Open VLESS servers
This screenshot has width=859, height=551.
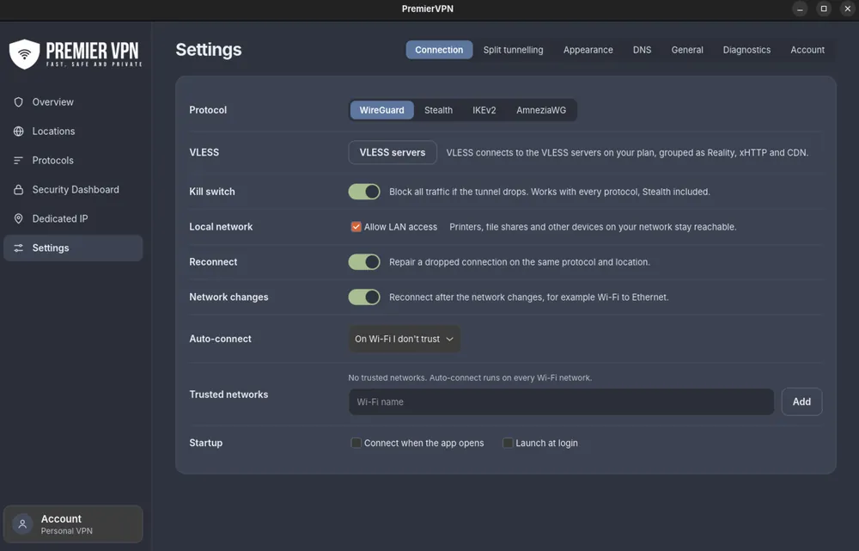pos(393,152)
